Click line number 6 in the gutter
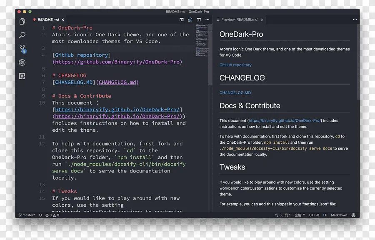 point(43,75)
